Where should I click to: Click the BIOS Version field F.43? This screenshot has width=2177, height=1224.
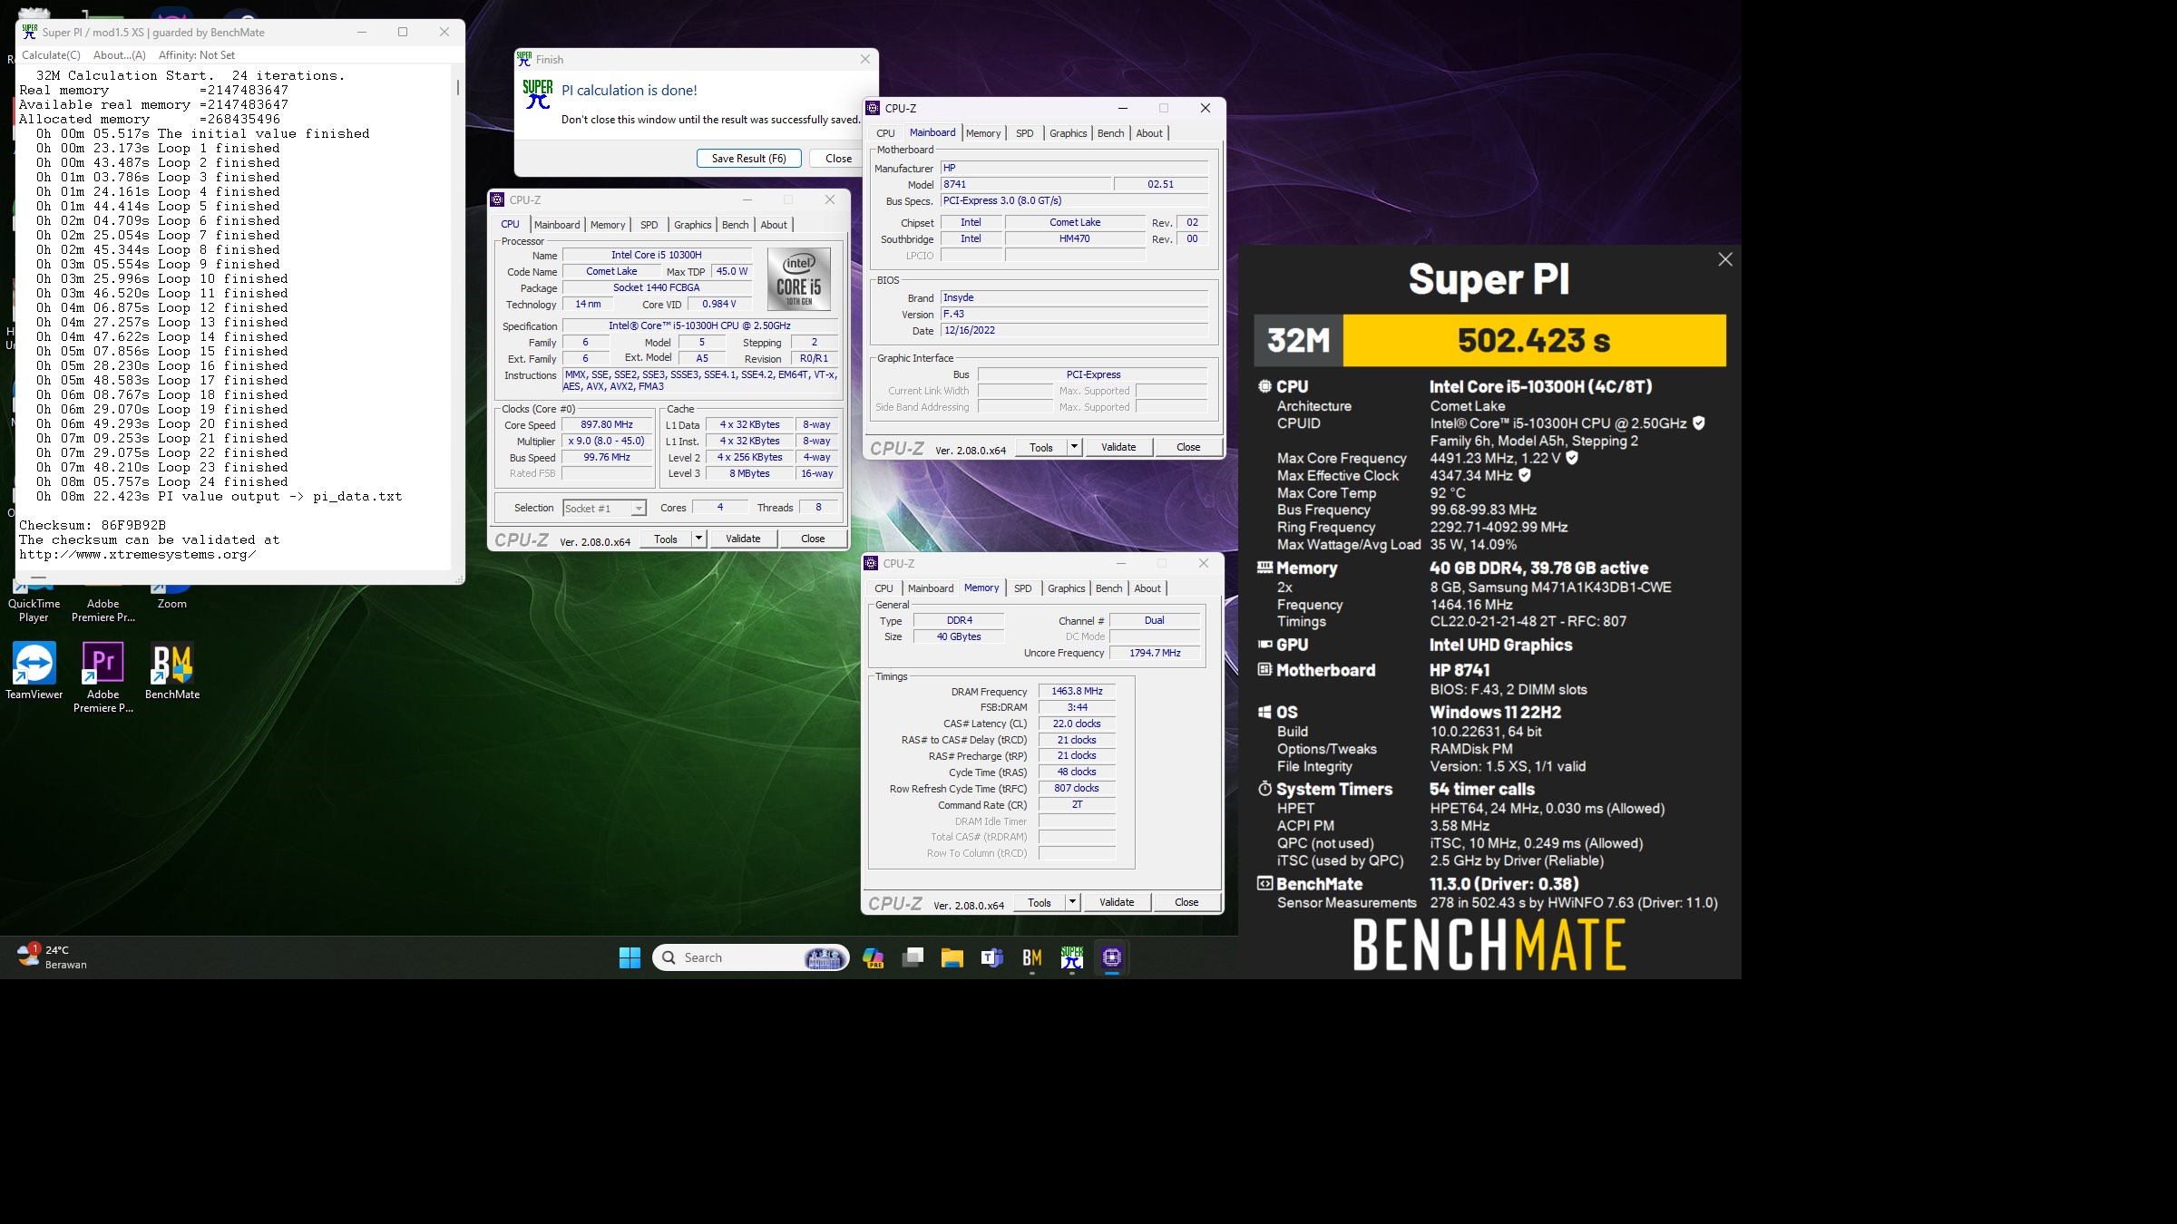coord(1074,314)
